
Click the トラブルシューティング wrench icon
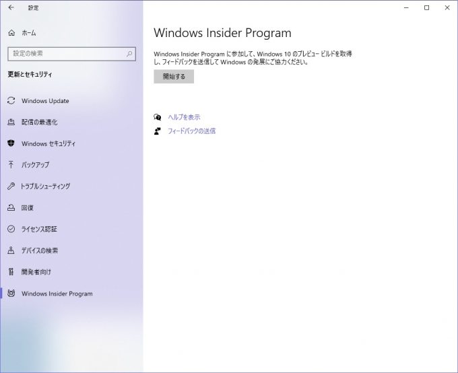[11, 186]
